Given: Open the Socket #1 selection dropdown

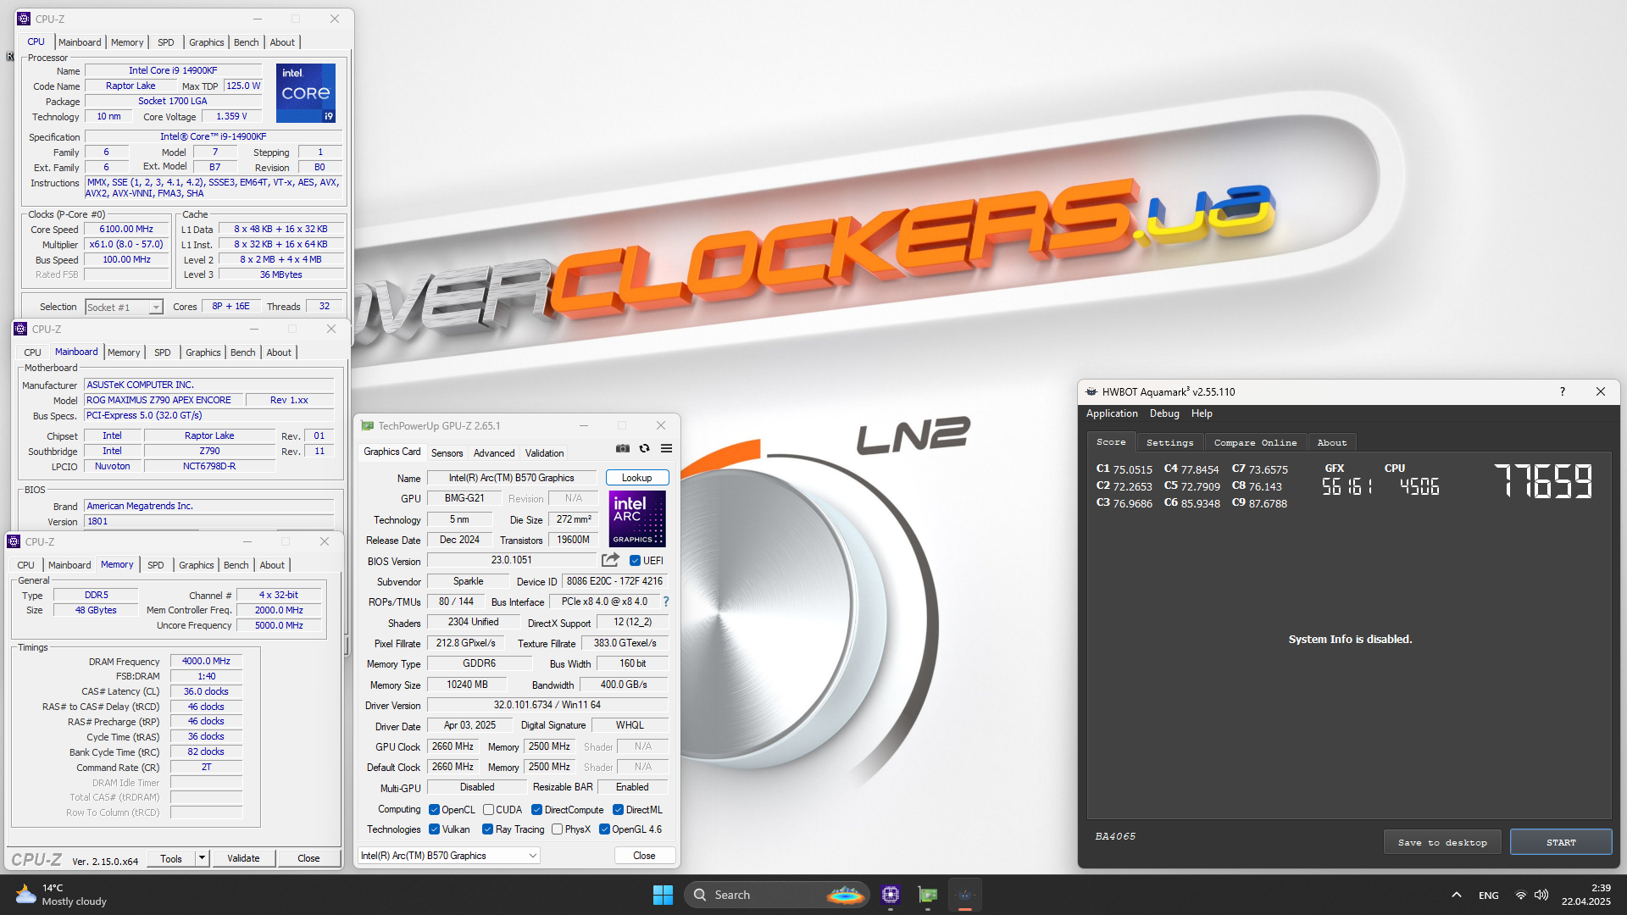Looking at the screenshot, I should pyautogui.click(x=124, y=307).
